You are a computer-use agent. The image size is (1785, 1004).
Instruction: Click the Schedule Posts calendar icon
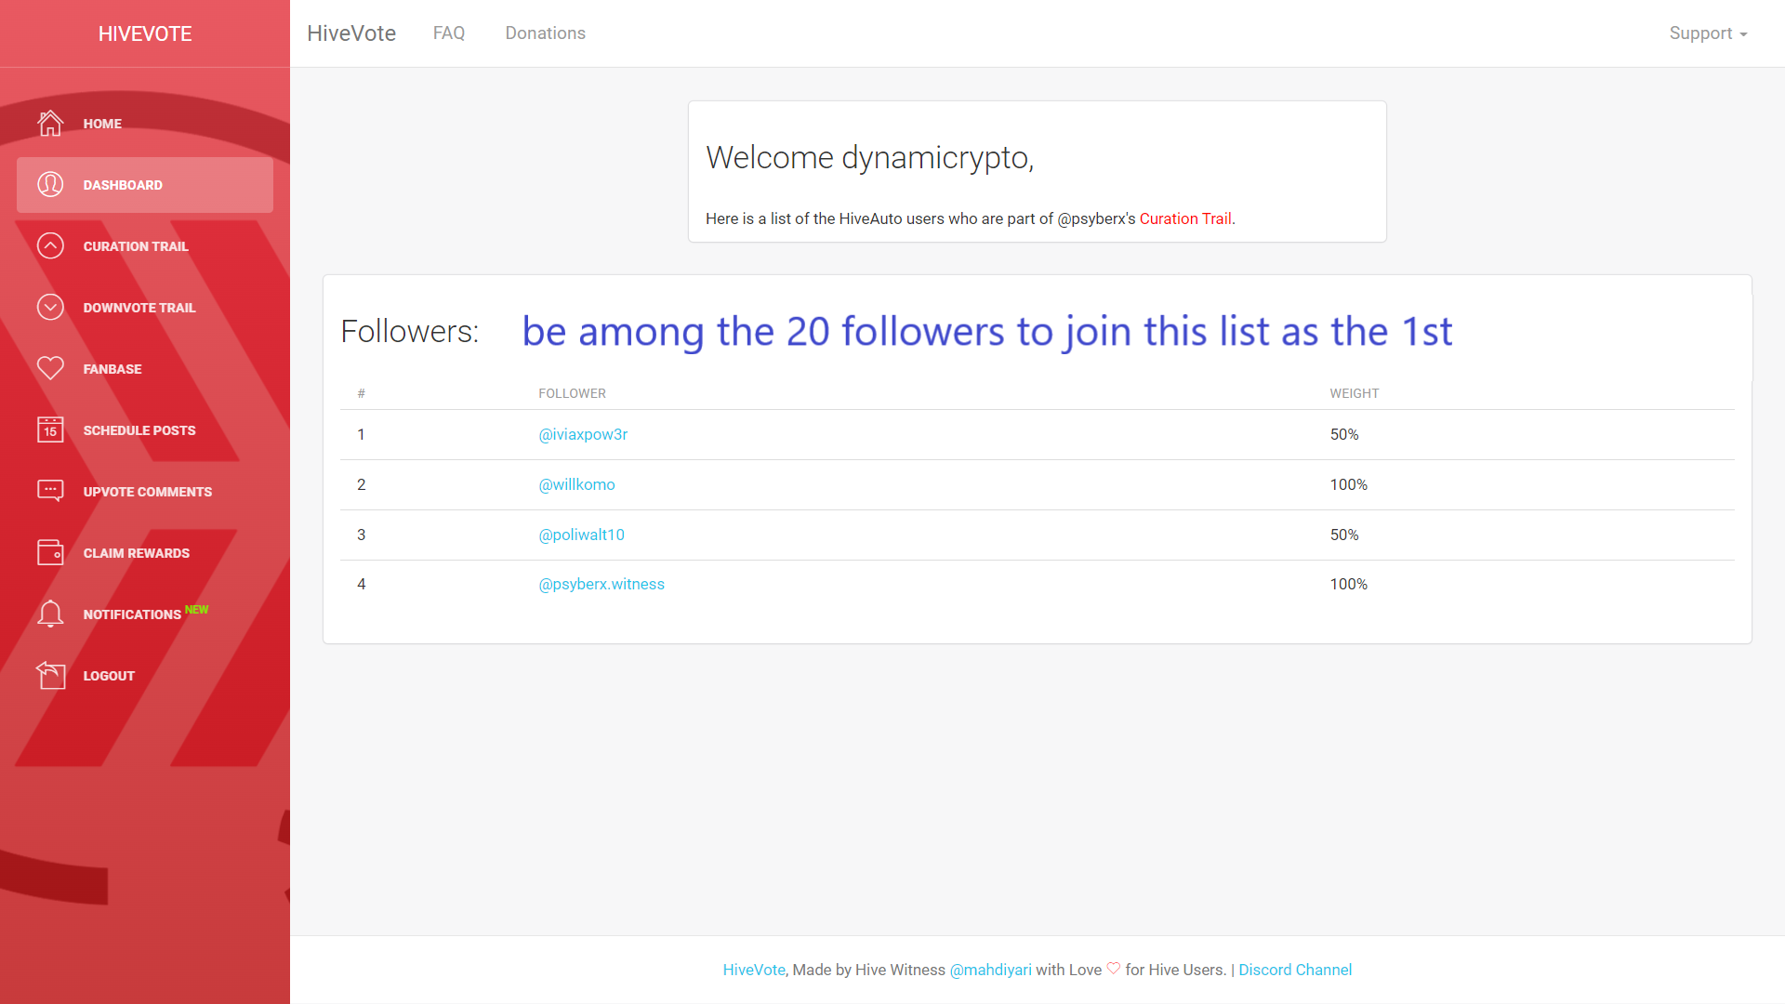point(50,429)
